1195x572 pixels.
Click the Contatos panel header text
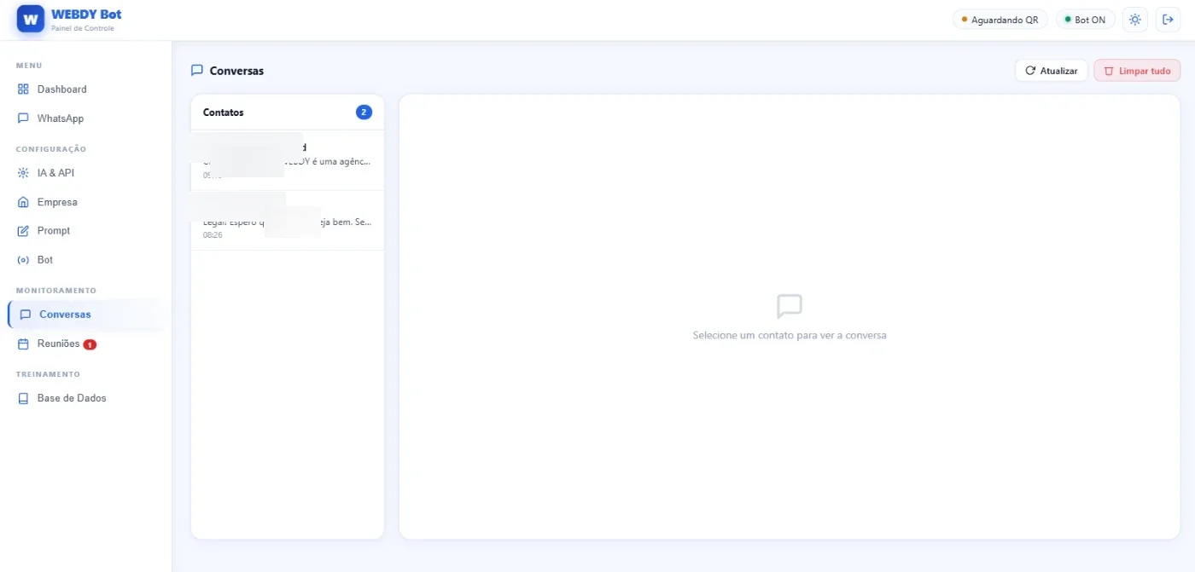223,113
